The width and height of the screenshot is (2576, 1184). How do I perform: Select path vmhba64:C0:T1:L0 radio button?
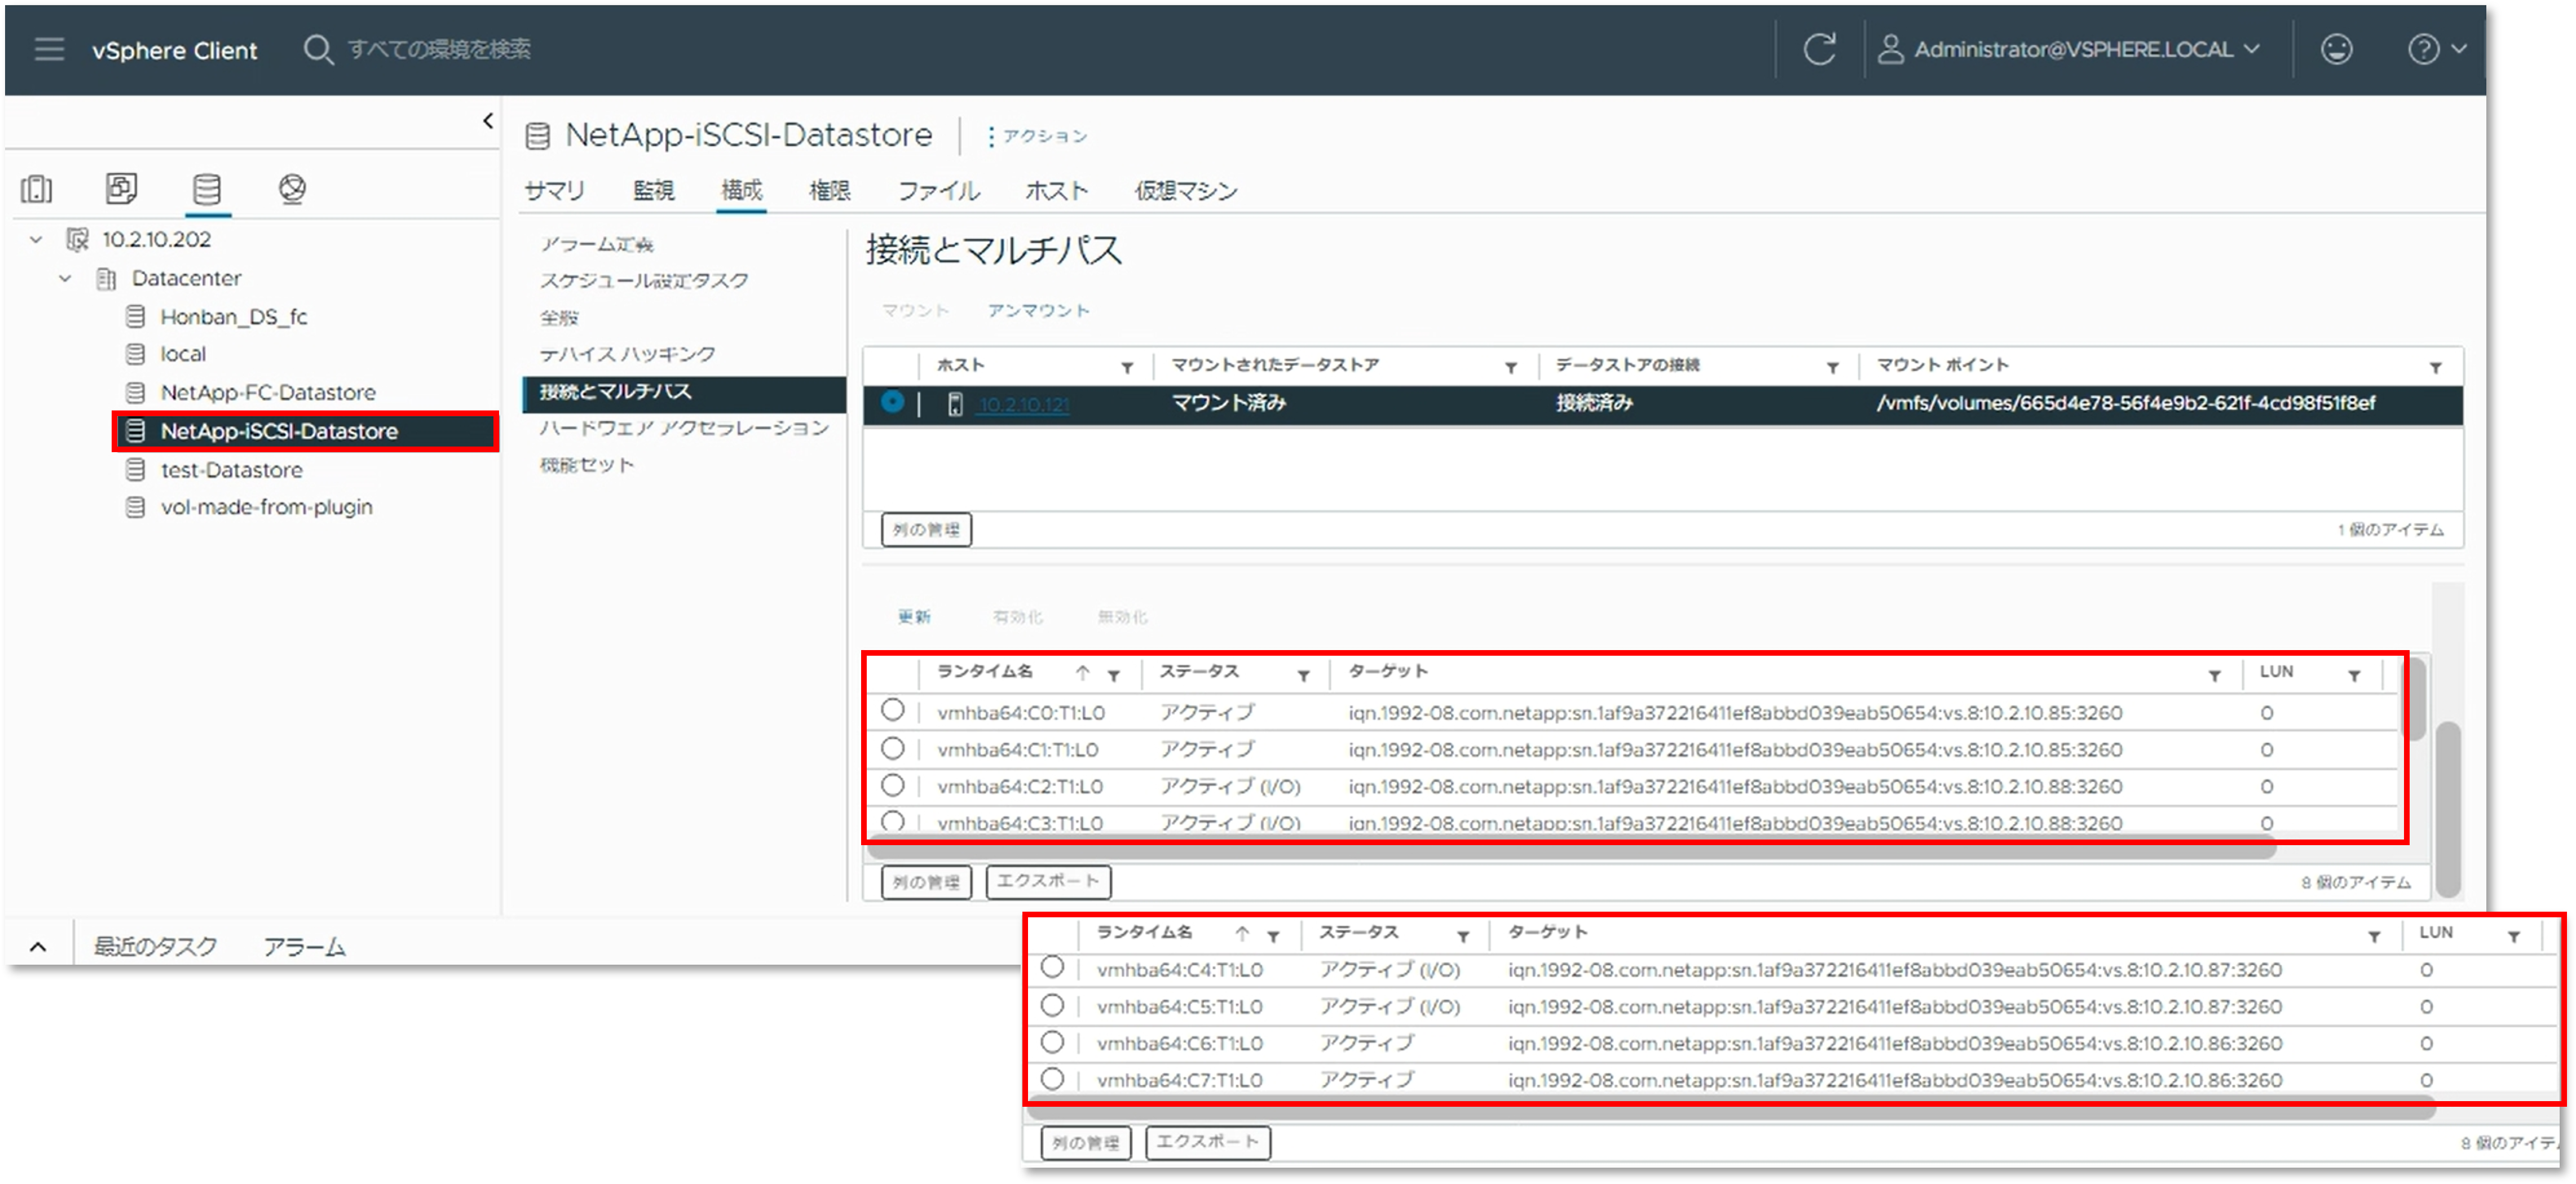(x=892, y=711)
